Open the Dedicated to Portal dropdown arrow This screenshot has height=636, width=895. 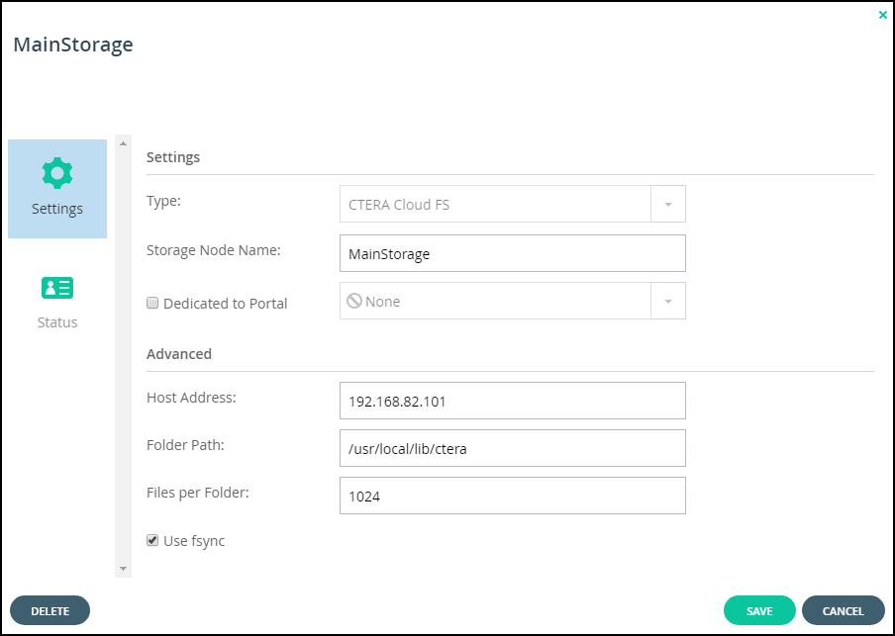[x=668, y=301]
